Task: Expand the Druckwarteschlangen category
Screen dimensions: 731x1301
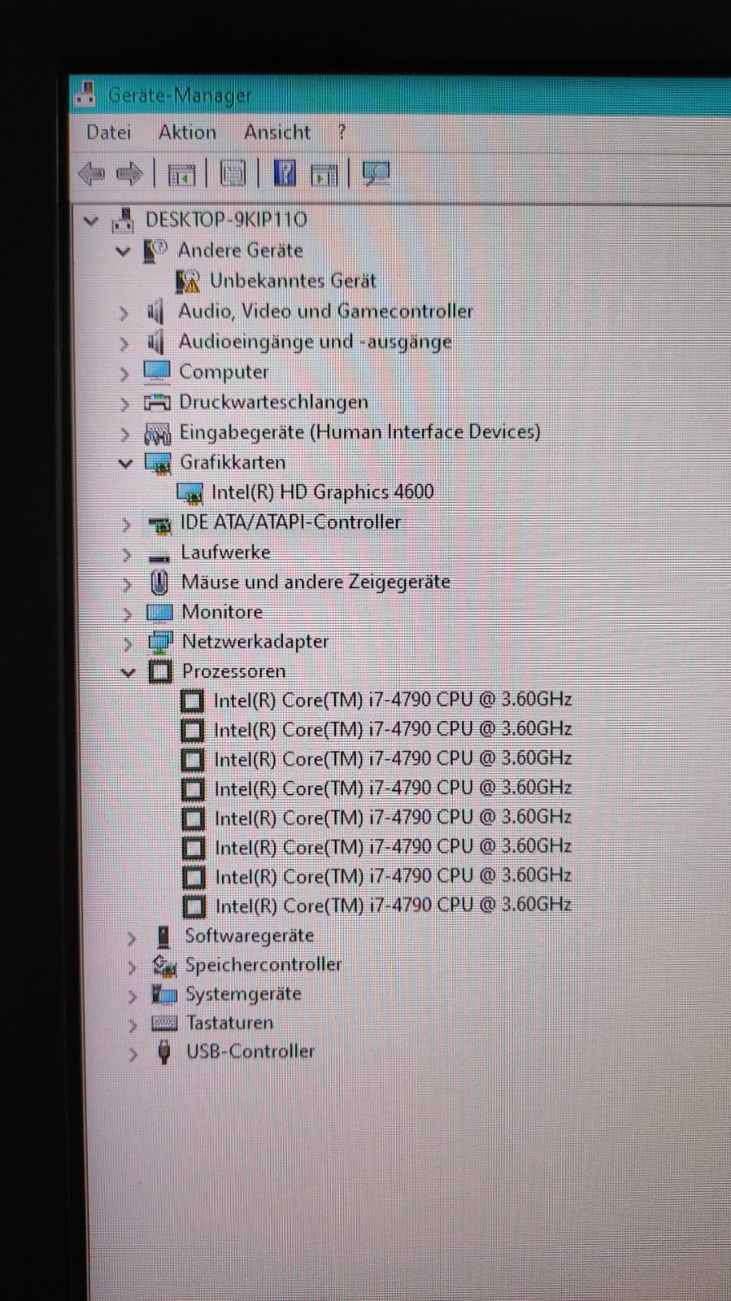Action: tap(124, 404)
